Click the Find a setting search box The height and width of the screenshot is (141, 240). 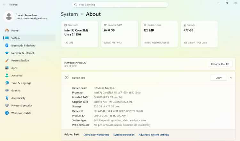(x=120, y=5)
